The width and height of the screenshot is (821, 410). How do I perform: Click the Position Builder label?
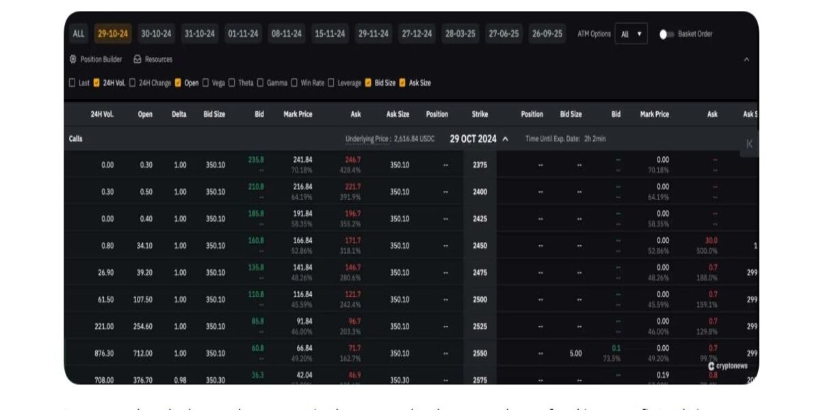[101, 59]
